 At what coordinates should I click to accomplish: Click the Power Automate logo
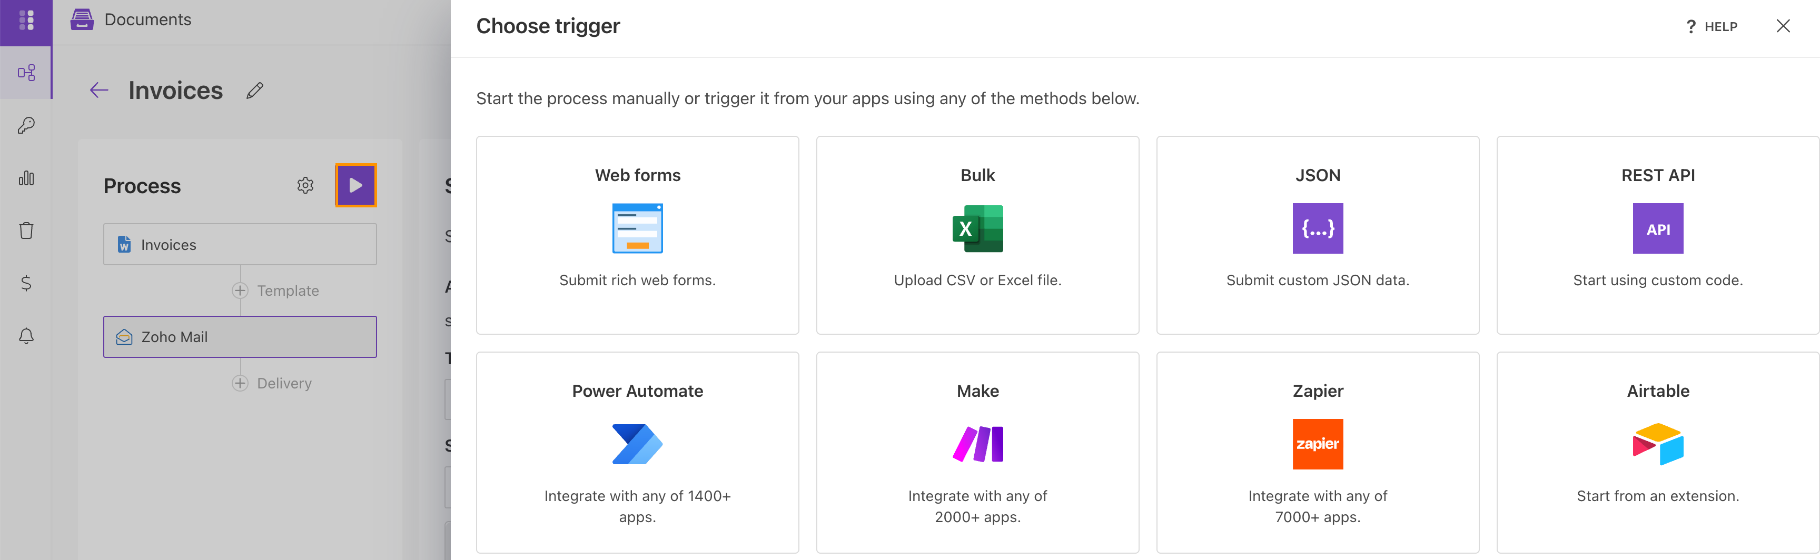pyautogui.click(x=637, y=444)
